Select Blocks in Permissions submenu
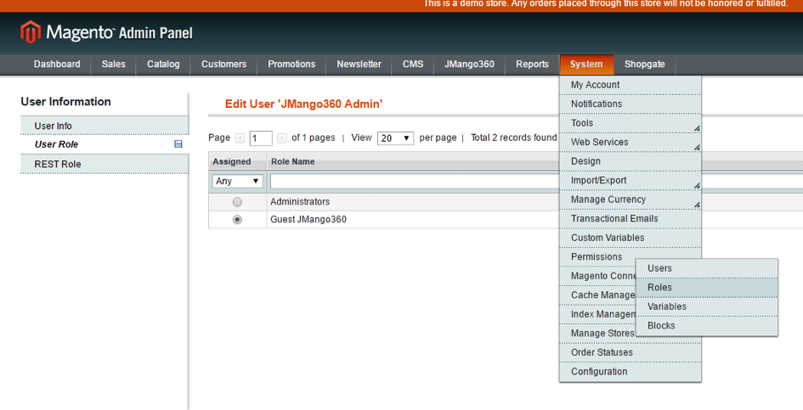Image resolution: width=803 pixels, height=410 pixels. 707,326
